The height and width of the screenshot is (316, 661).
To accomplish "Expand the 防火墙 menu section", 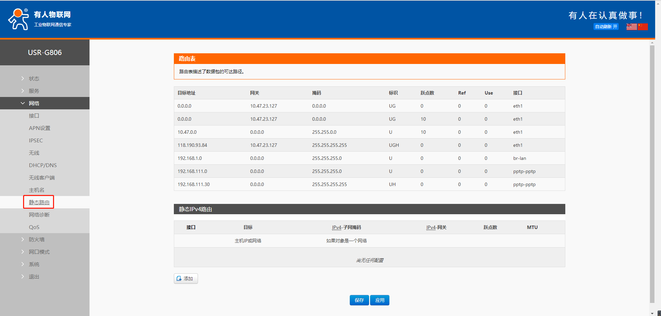I will (36, 240).
